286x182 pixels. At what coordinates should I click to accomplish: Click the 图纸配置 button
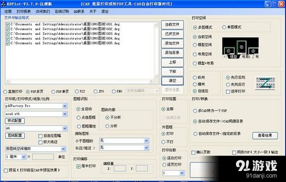15,136
